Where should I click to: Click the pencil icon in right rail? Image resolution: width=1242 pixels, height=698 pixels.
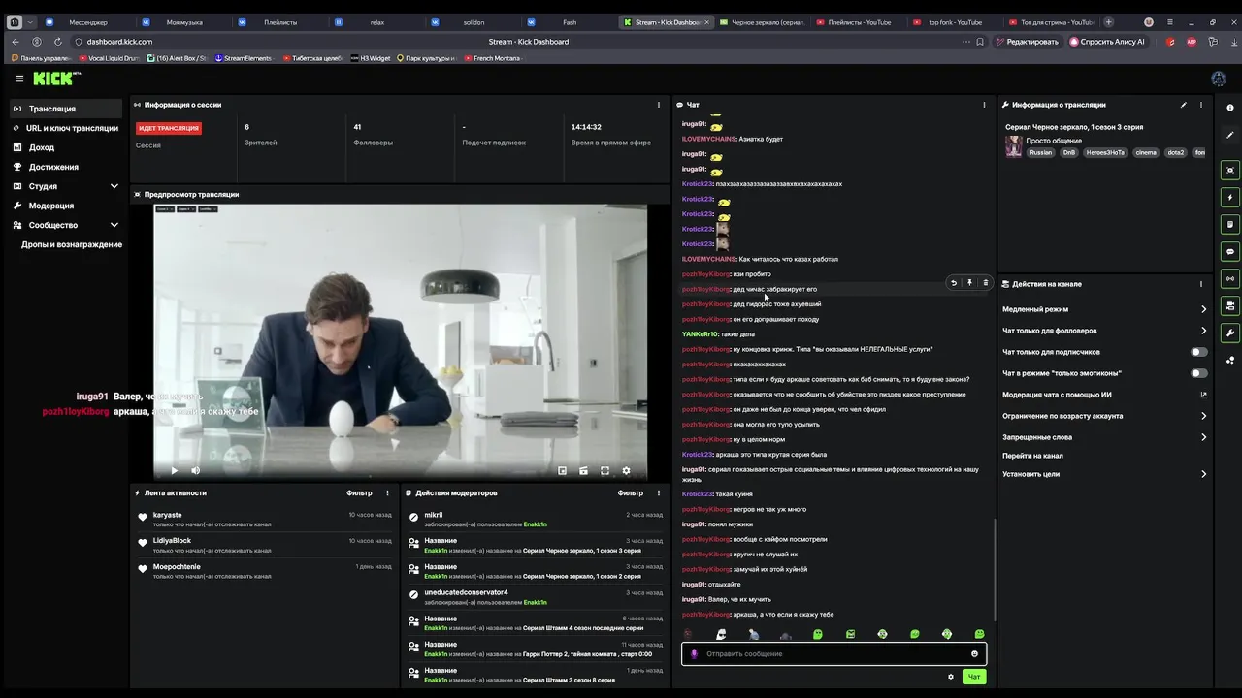click(x=1230, y=135)
